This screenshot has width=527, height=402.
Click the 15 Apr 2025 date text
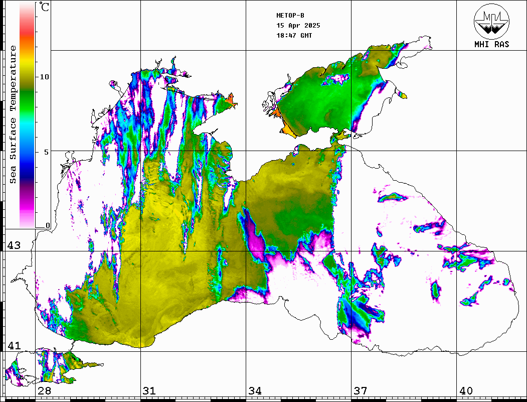(x=298, y=26)
